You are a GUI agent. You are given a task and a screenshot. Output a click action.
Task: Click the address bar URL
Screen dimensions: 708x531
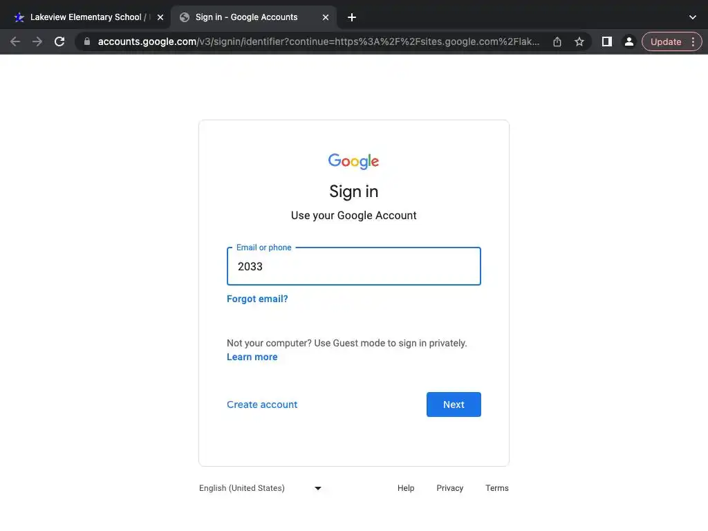tap(318, 41)
